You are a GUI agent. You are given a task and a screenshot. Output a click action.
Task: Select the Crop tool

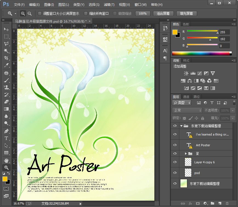6,58
